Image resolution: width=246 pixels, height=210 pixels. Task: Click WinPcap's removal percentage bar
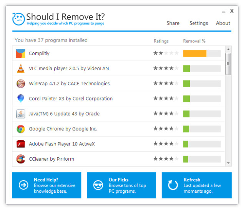point(202,84)
